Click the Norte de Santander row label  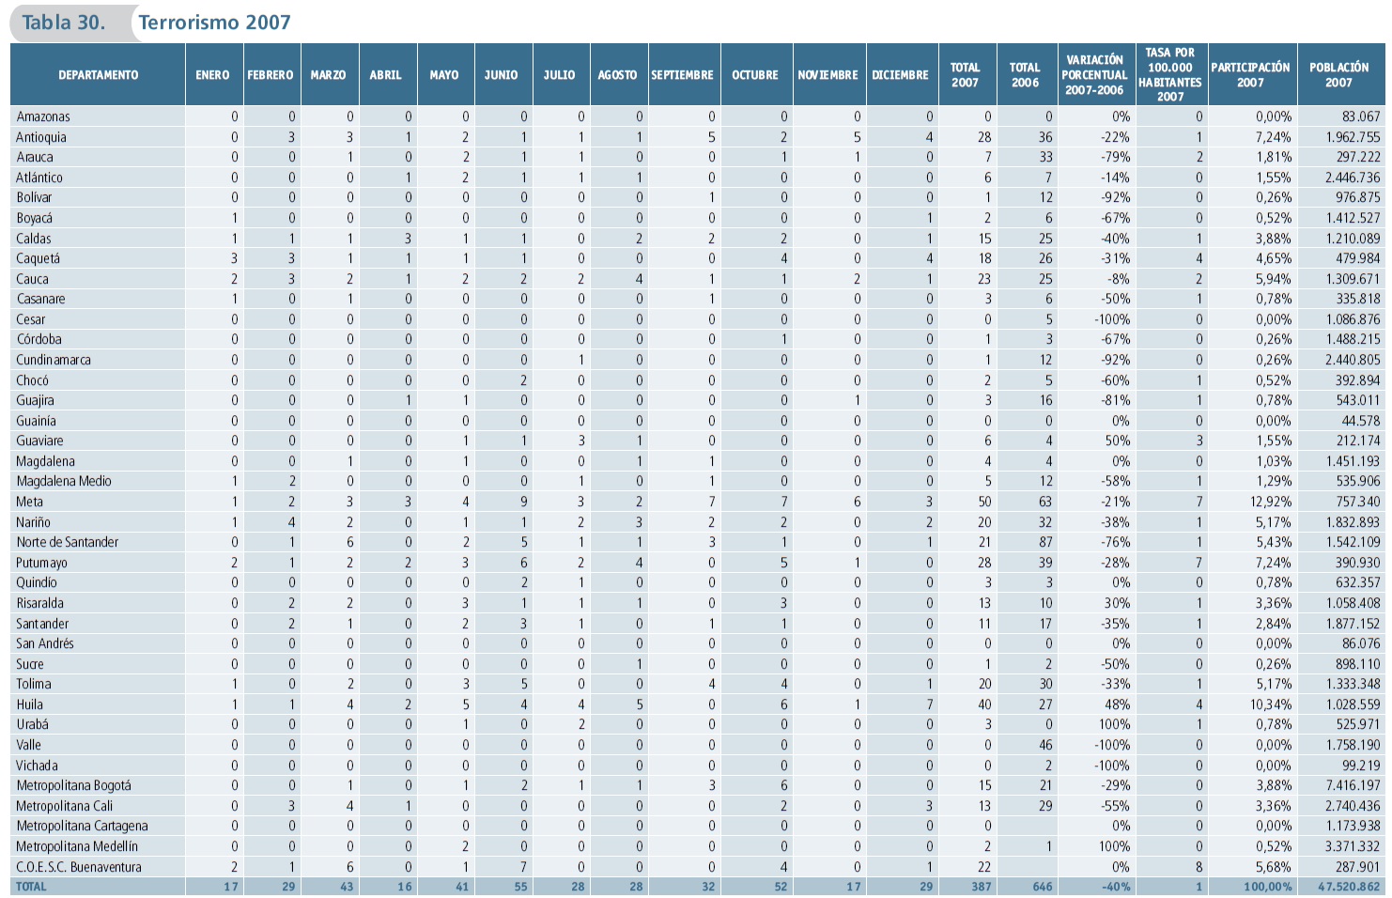click(x=68, y=542)
